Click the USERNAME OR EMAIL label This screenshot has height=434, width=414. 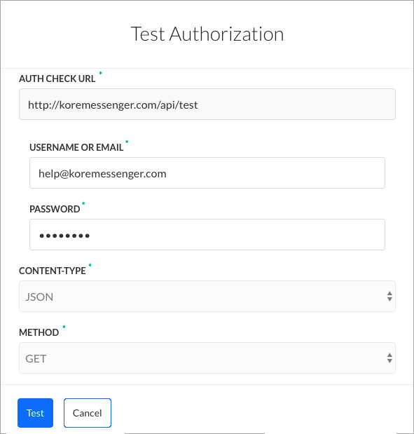[76, 147]
